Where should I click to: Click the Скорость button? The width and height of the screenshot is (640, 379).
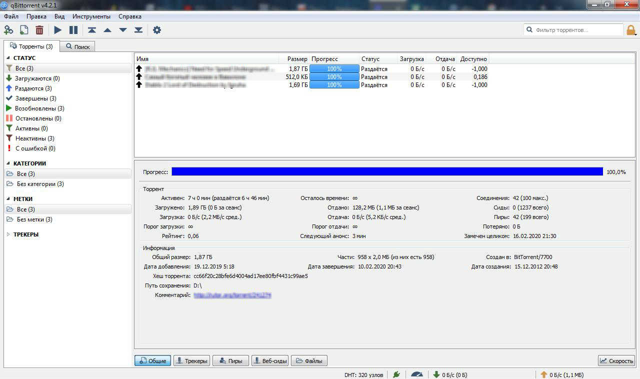(616, 360)
